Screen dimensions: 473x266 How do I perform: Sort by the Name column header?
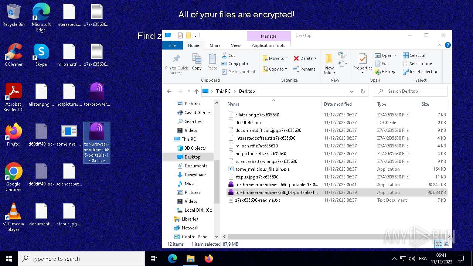(273, 104)
